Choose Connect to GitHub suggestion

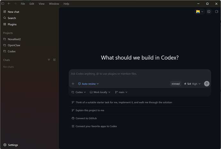tap(140, 118)
